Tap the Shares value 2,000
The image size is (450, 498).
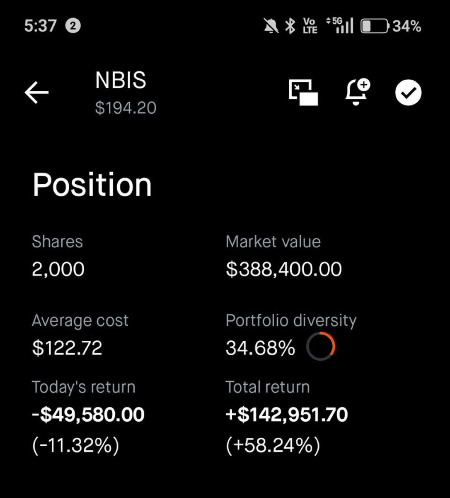click(x=58, y=269)
